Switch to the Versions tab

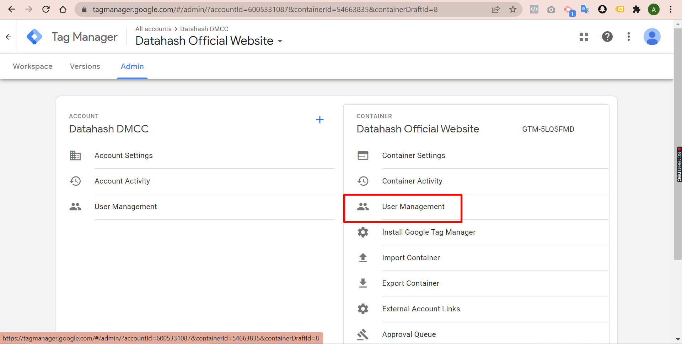(x=85, y=66)
